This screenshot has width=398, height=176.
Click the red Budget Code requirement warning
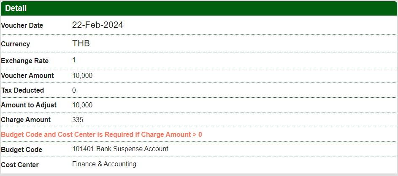click(x=102, y=135)
